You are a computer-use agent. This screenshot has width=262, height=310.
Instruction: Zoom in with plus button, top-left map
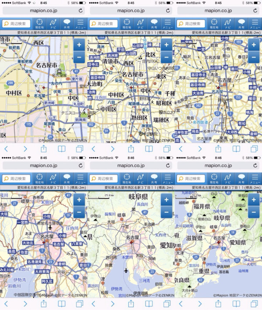point(79,45)
